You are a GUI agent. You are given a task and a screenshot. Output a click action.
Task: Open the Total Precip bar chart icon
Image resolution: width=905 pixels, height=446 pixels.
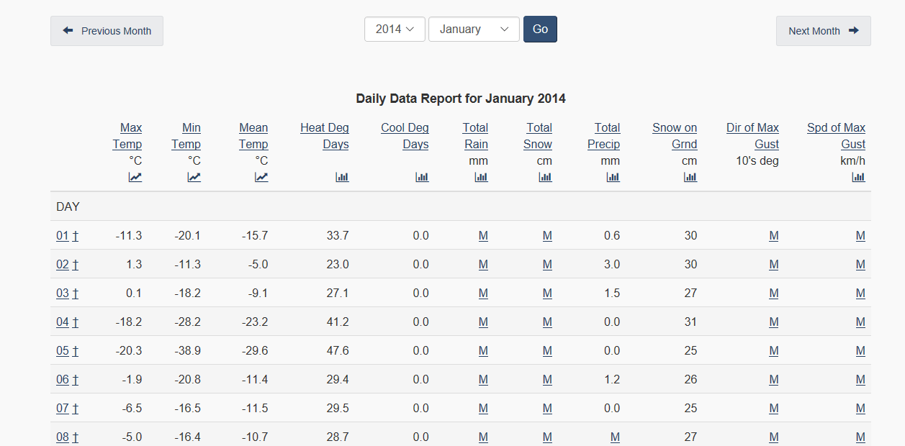(613, 177)
